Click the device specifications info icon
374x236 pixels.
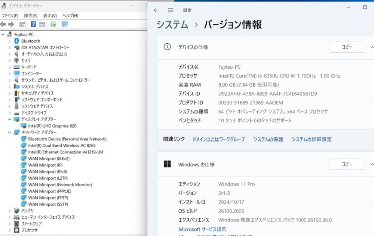coord(167,47)
